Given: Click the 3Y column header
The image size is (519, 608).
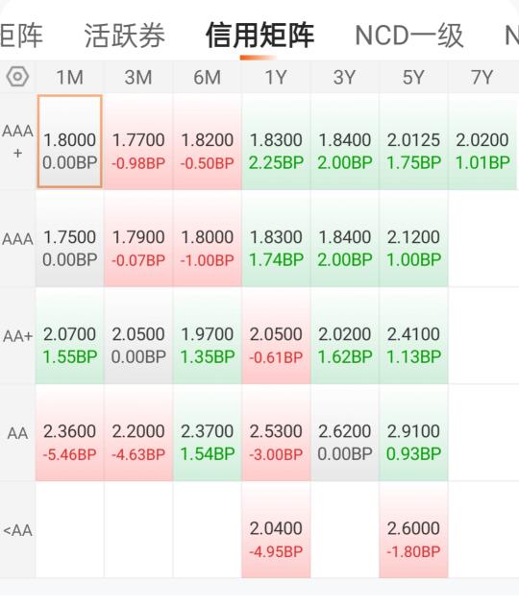Looking at the screenshot, I should coord(344,77).
